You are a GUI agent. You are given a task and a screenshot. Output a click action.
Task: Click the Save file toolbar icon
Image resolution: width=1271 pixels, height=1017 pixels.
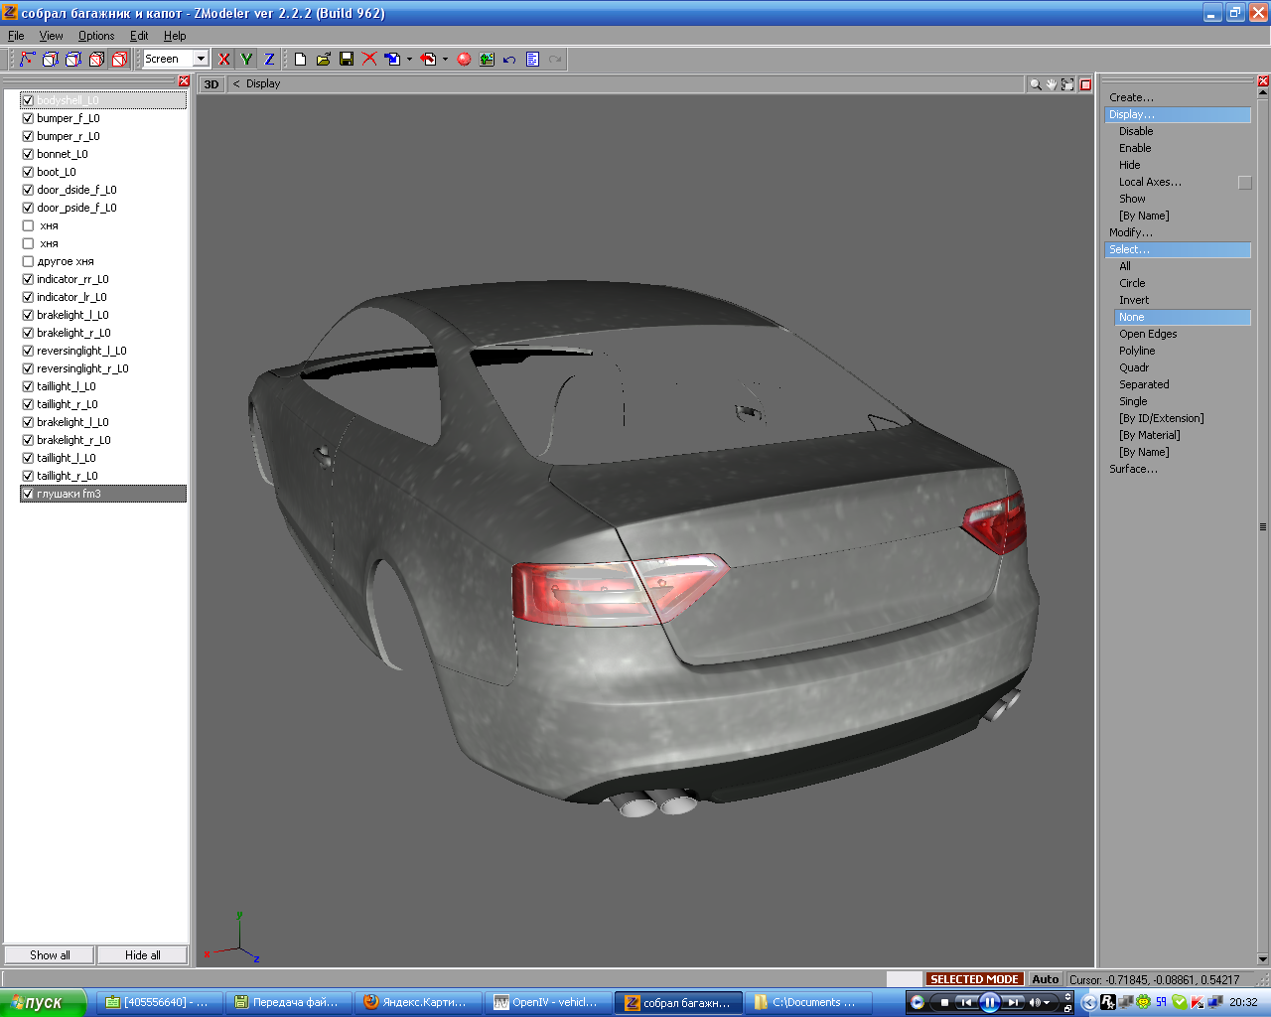[347, 60]
